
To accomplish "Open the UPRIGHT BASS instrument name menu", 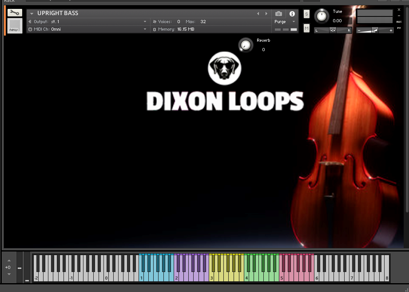I will point(32,14).
